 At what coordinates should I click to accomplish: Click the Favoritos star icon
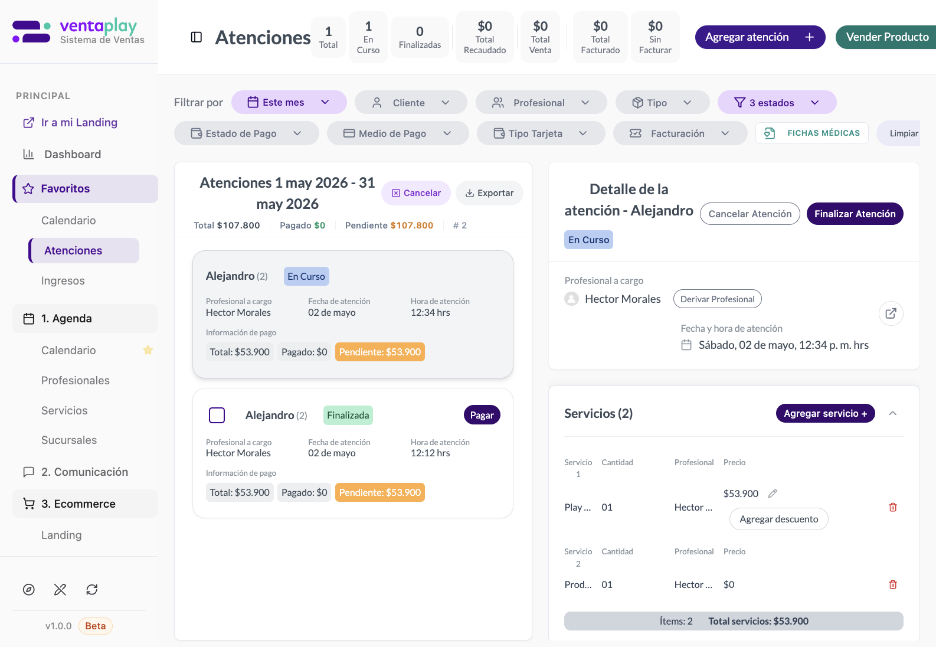[x=28, y=189]
